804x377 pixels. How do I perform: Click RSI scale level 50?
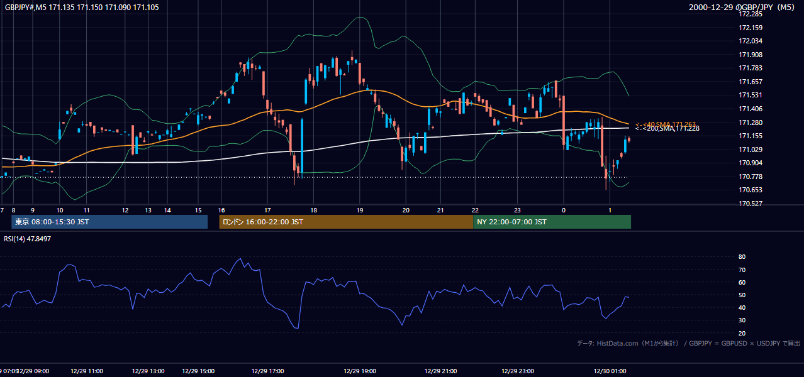742,295
